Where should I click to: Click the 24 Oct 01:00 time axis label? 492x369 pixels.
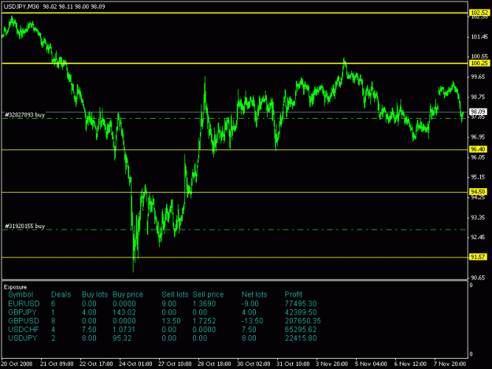click(135, 364)
